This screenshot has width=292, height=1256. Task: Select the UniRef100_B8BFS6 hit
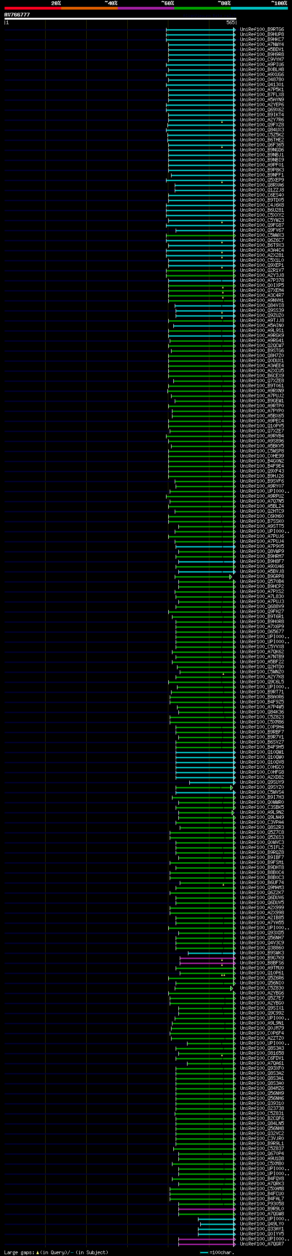tap(262, 963)
